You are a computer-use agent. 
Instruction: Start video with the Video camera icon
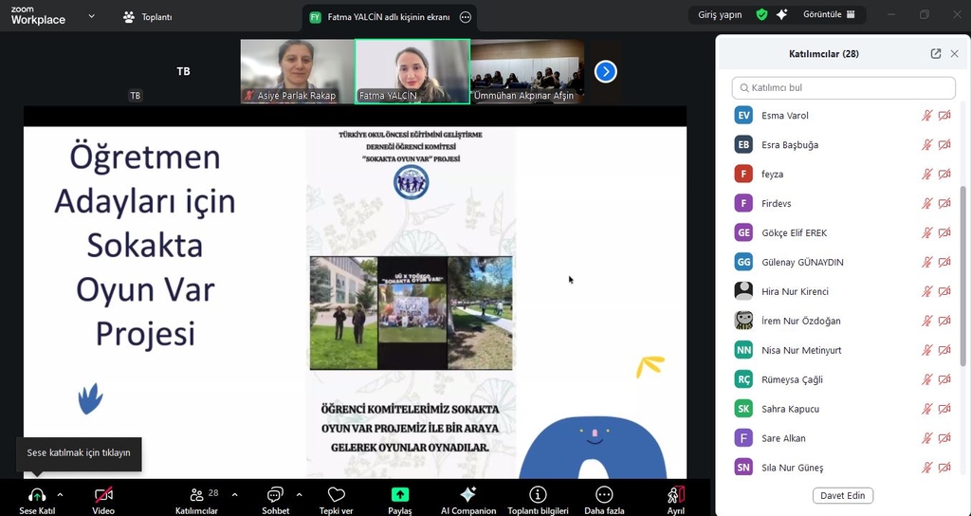(x=103, y=495)
